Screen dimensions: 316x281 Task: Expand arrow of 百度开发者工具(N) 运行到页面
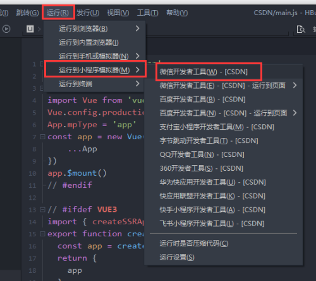[295, 113]
